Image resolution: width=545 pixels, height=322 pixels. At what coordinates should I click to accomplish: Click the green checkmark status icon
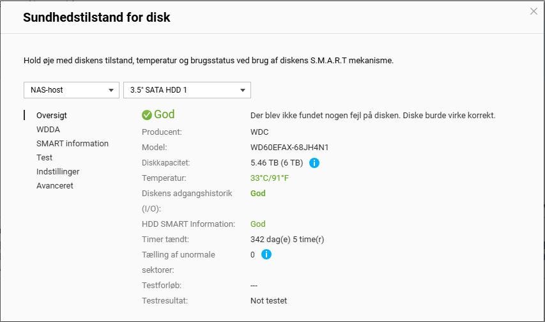tap(147, 115)
